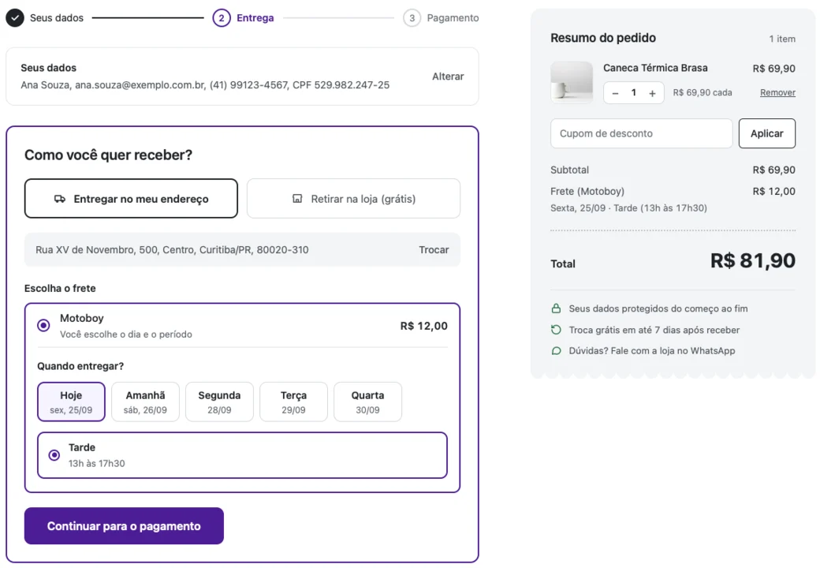Click the total value R$ 81,90

tap(753, 260)
